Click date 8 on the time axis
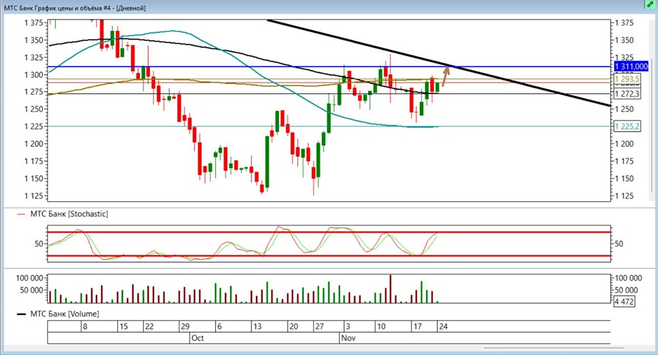The height and width of the screenshot is (355, 658). click(x=85, y=327)
